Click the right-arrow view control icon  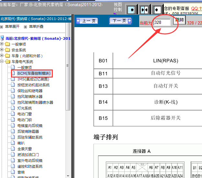coord(131,10)
